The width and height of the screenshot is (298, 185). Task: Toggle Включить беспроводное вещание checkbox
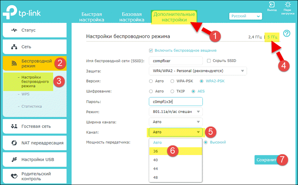coord(151,51)
